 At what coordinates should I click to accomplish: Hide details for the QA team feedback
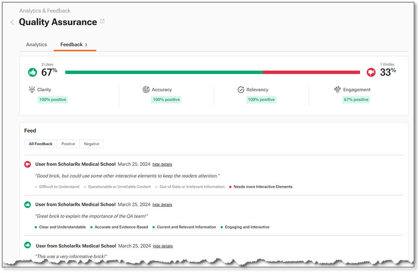(162, 205)
